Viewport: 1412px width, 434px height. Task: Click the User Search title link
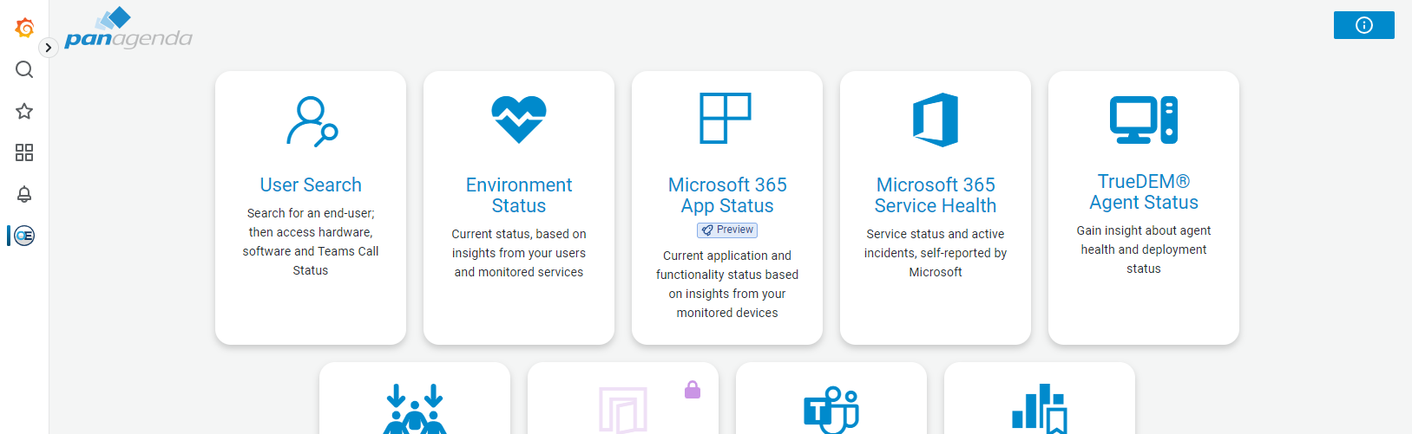[x=311, y=185]
